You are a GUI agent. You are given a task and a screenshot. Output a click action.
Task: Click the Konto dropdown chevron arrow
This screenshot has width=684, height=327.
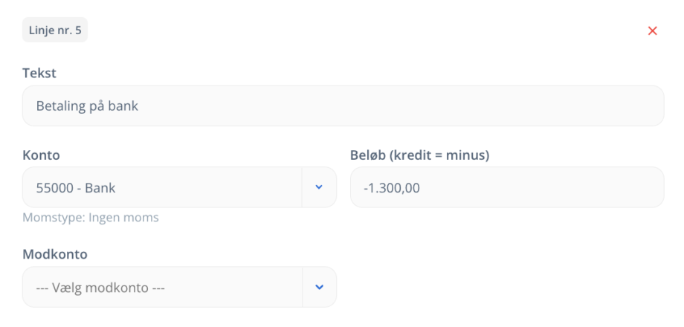coord(319,187)
